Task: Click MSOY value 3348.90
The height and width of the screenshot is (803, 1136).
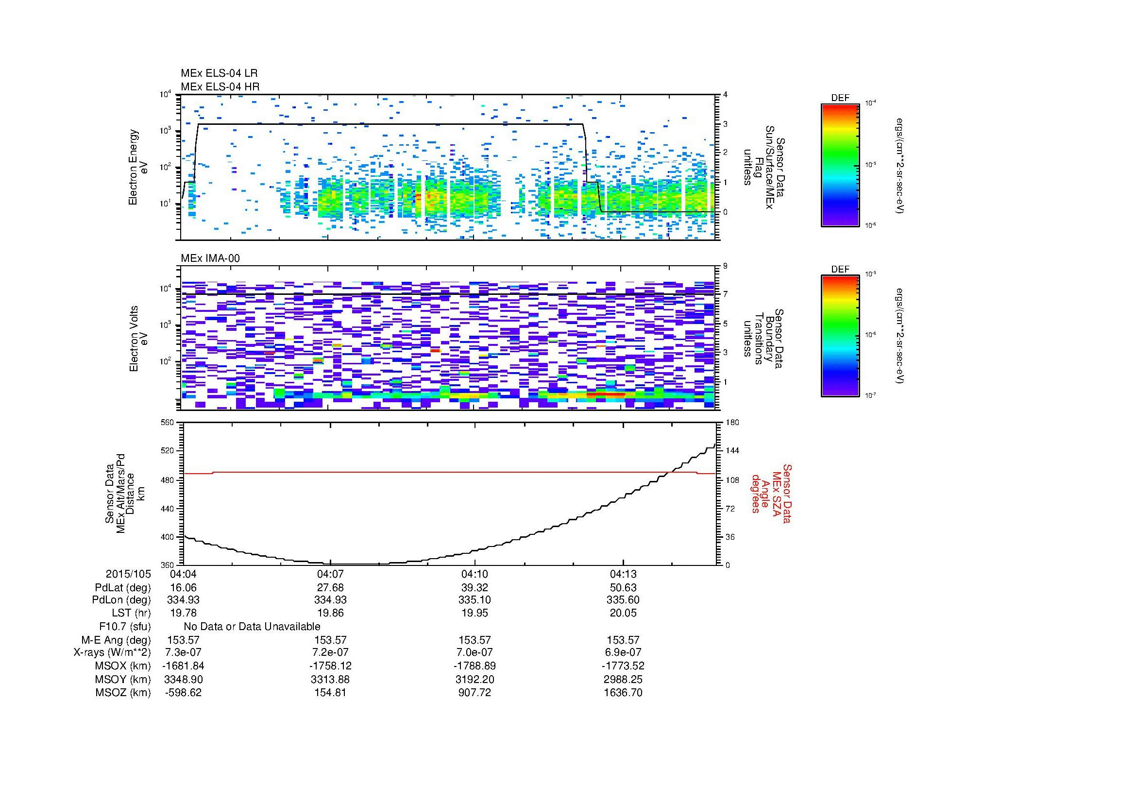Action: point(183,679)
